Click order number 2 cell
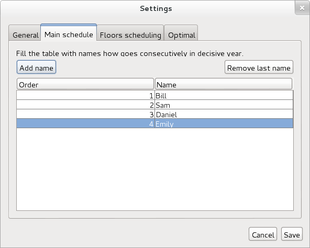 pos(85,105)
